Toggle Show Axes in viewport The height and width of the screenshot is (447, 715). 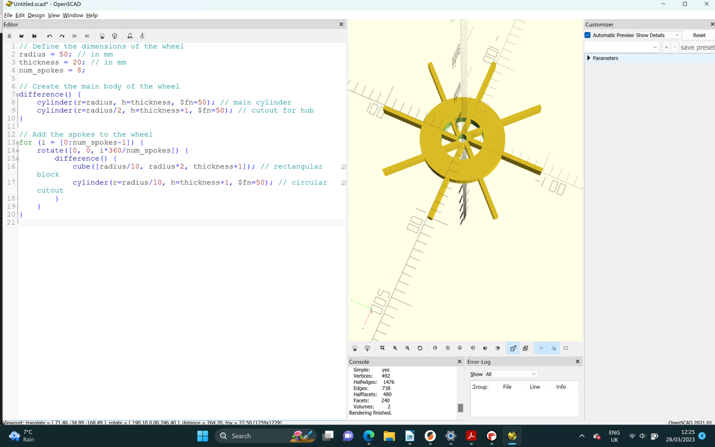(x=541, y=348)
